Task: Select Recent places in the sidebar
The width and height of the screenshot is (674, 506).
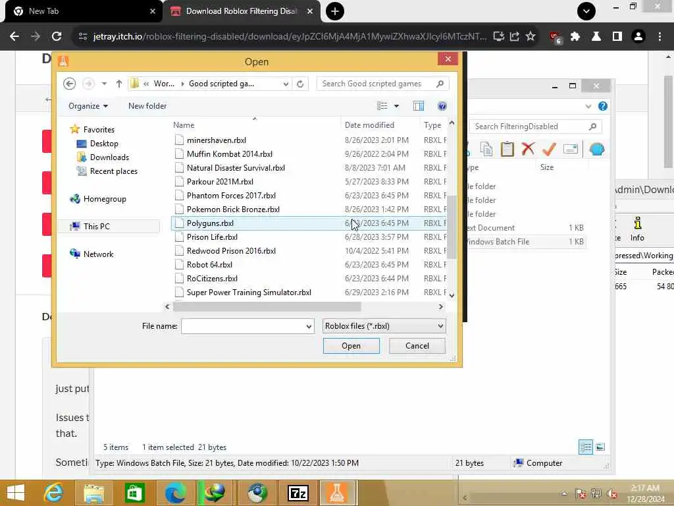Action: click(x=113, y=171)
